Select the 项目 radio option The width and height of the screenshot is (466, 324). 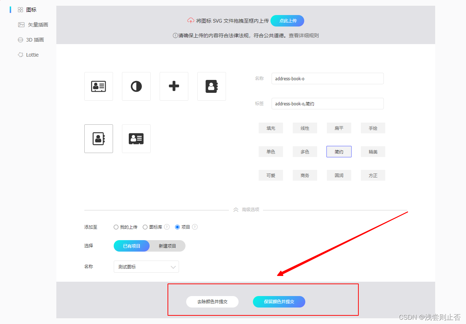point(178,227)
